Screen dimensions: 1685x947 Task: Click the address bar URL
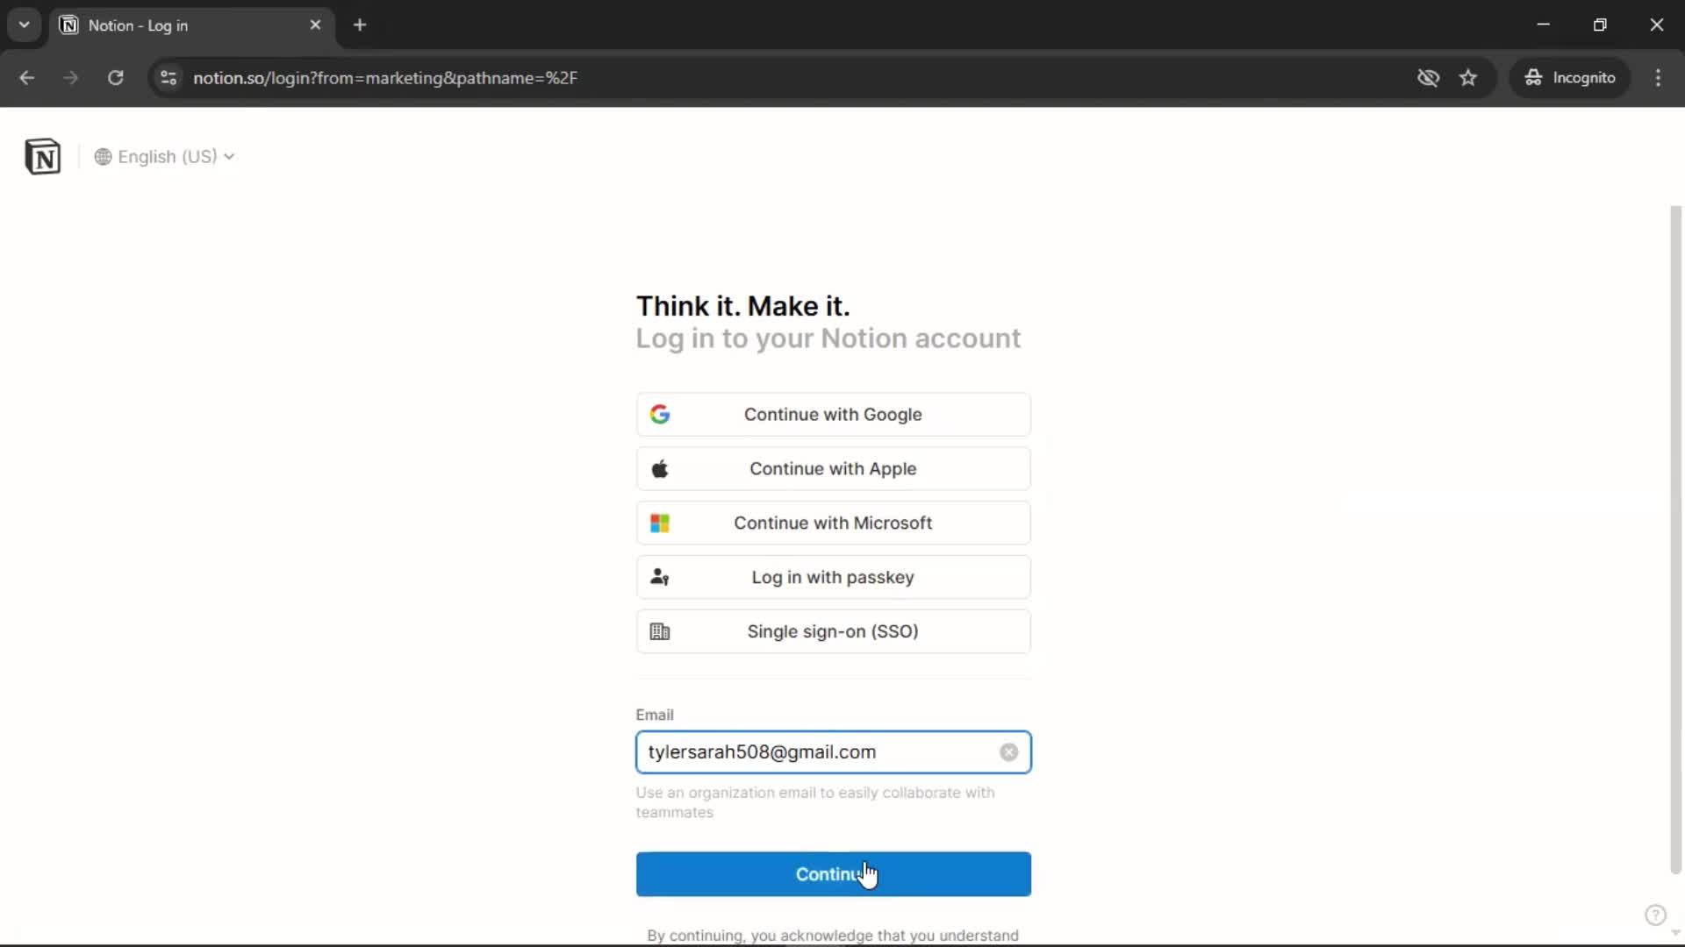point(385,78)
